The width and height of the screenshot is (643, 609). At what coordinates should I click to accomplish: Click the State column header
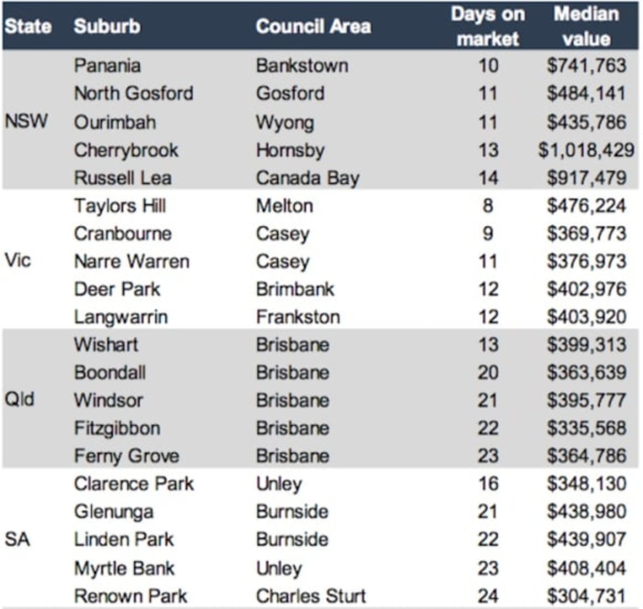point(29,26)
